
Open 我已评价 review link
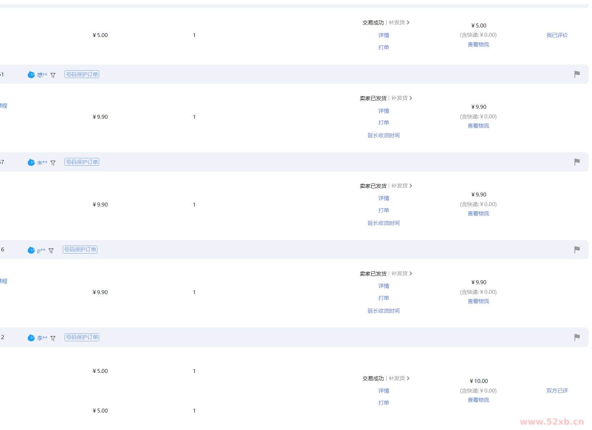click(x=557, y=35)
